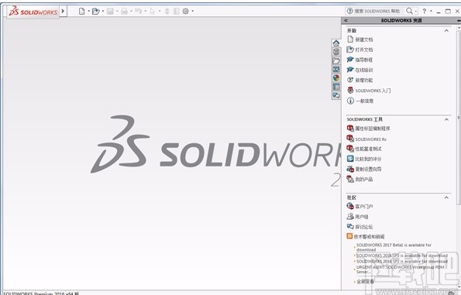Click the 新建文档 link
The width and height of the screenshot is (461, 295).
point(364,39)
